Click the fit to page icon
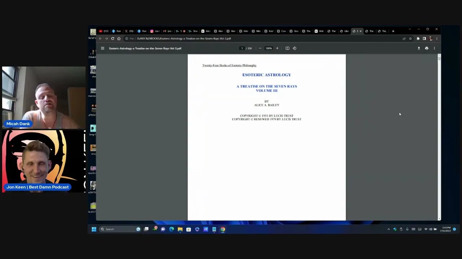462x259 pixels. (287, 48)
